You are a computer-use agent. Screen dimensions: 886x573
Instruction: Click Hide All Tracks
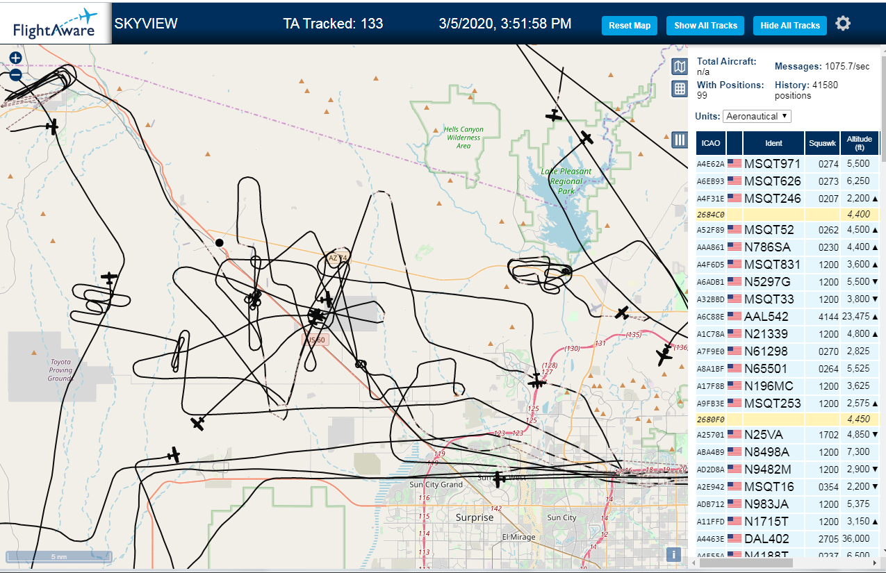790,26
